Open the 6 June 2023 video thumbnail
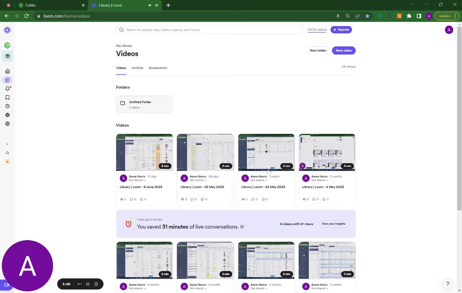This screenshot has width=462, height=293. (x=144, y=152)
